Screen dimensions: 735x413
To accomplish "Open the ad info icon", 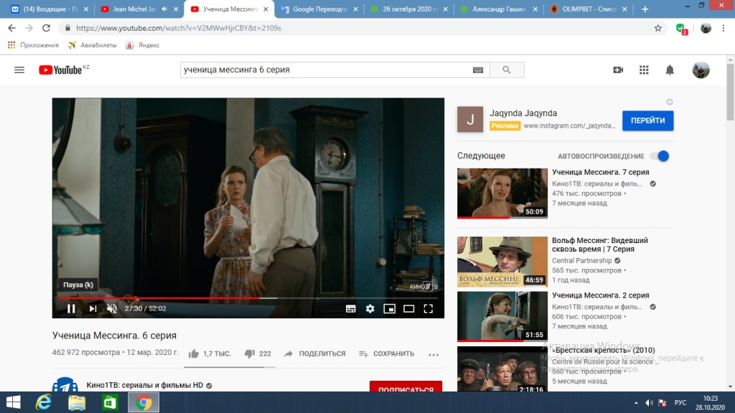I will [670, 102].
